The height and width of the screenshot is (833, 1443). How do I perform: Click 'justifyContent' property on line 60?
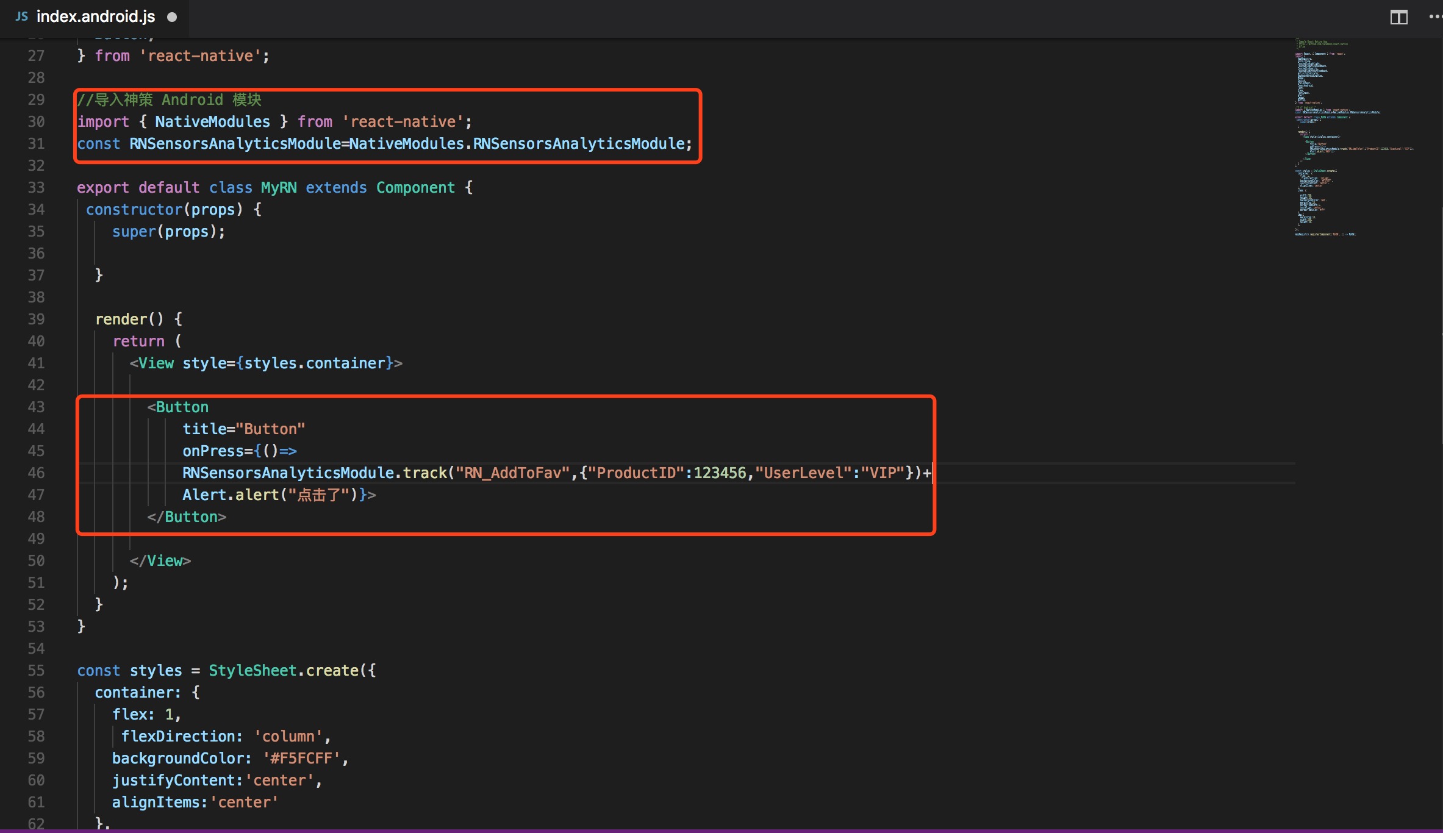point(173,780)
